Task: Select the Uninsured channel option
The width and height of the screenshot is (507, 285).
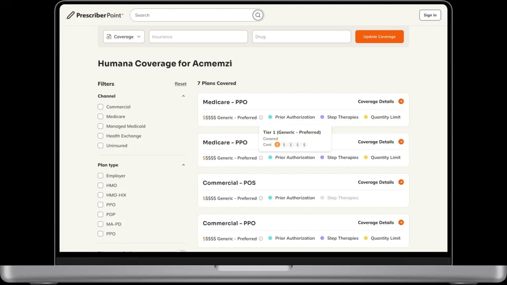Action: (x=100, y=145)
